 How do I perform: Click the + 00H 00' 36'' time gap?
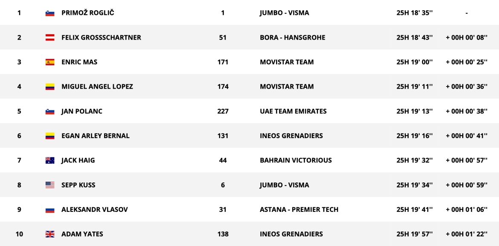click(x=467, y=87)
